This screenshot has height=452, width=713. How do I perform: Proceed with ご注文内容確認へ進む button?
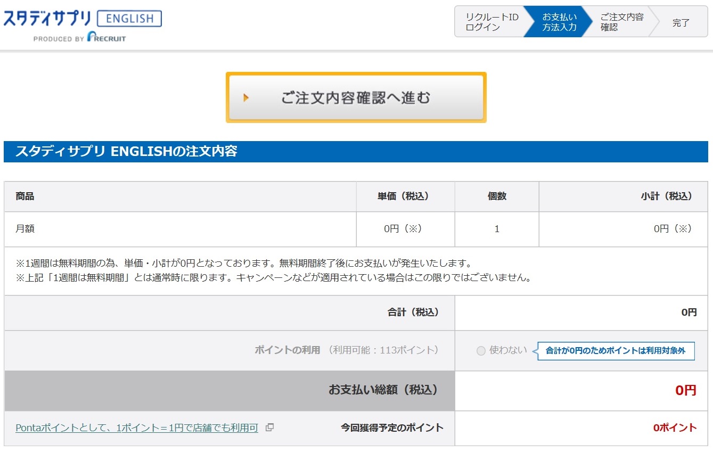[x=356, y=97]
